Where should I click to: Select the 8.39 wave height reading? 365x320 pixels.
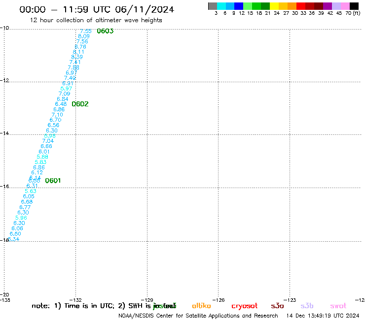[x=77, y=57]
